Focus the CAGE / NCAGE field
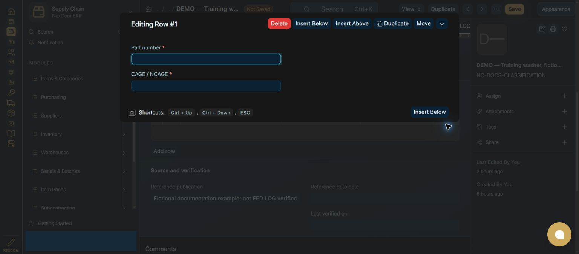The height and width of the screenshot is (254, 579). point(206,86)
